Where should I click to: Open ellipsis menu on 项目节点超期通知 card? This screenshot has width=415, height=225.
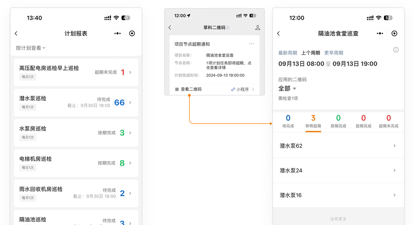click(x=251, y=44)
